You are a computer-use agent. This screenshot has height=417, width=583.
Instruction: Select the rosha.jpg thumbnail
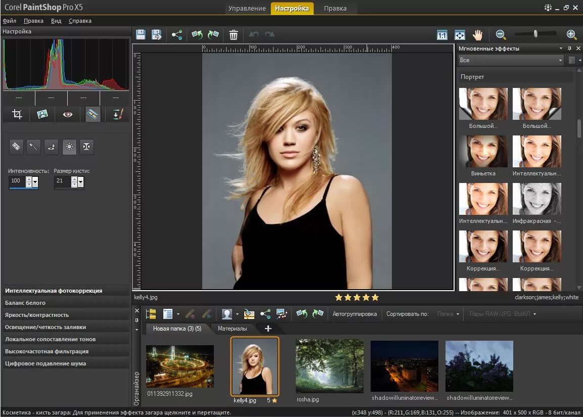(x=329, y=366)
